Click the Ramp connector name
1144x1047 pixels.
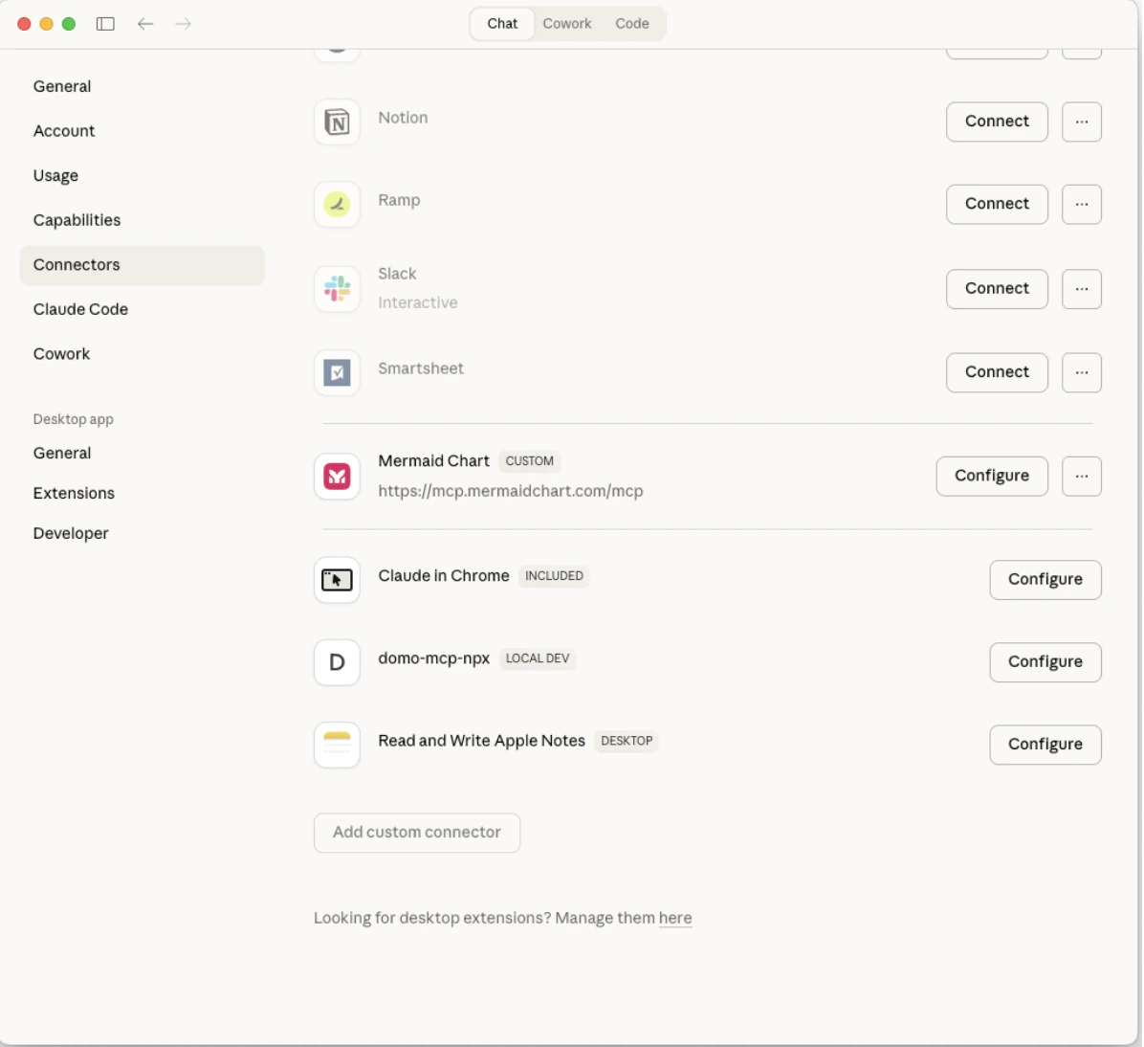(x=398, y=201)
